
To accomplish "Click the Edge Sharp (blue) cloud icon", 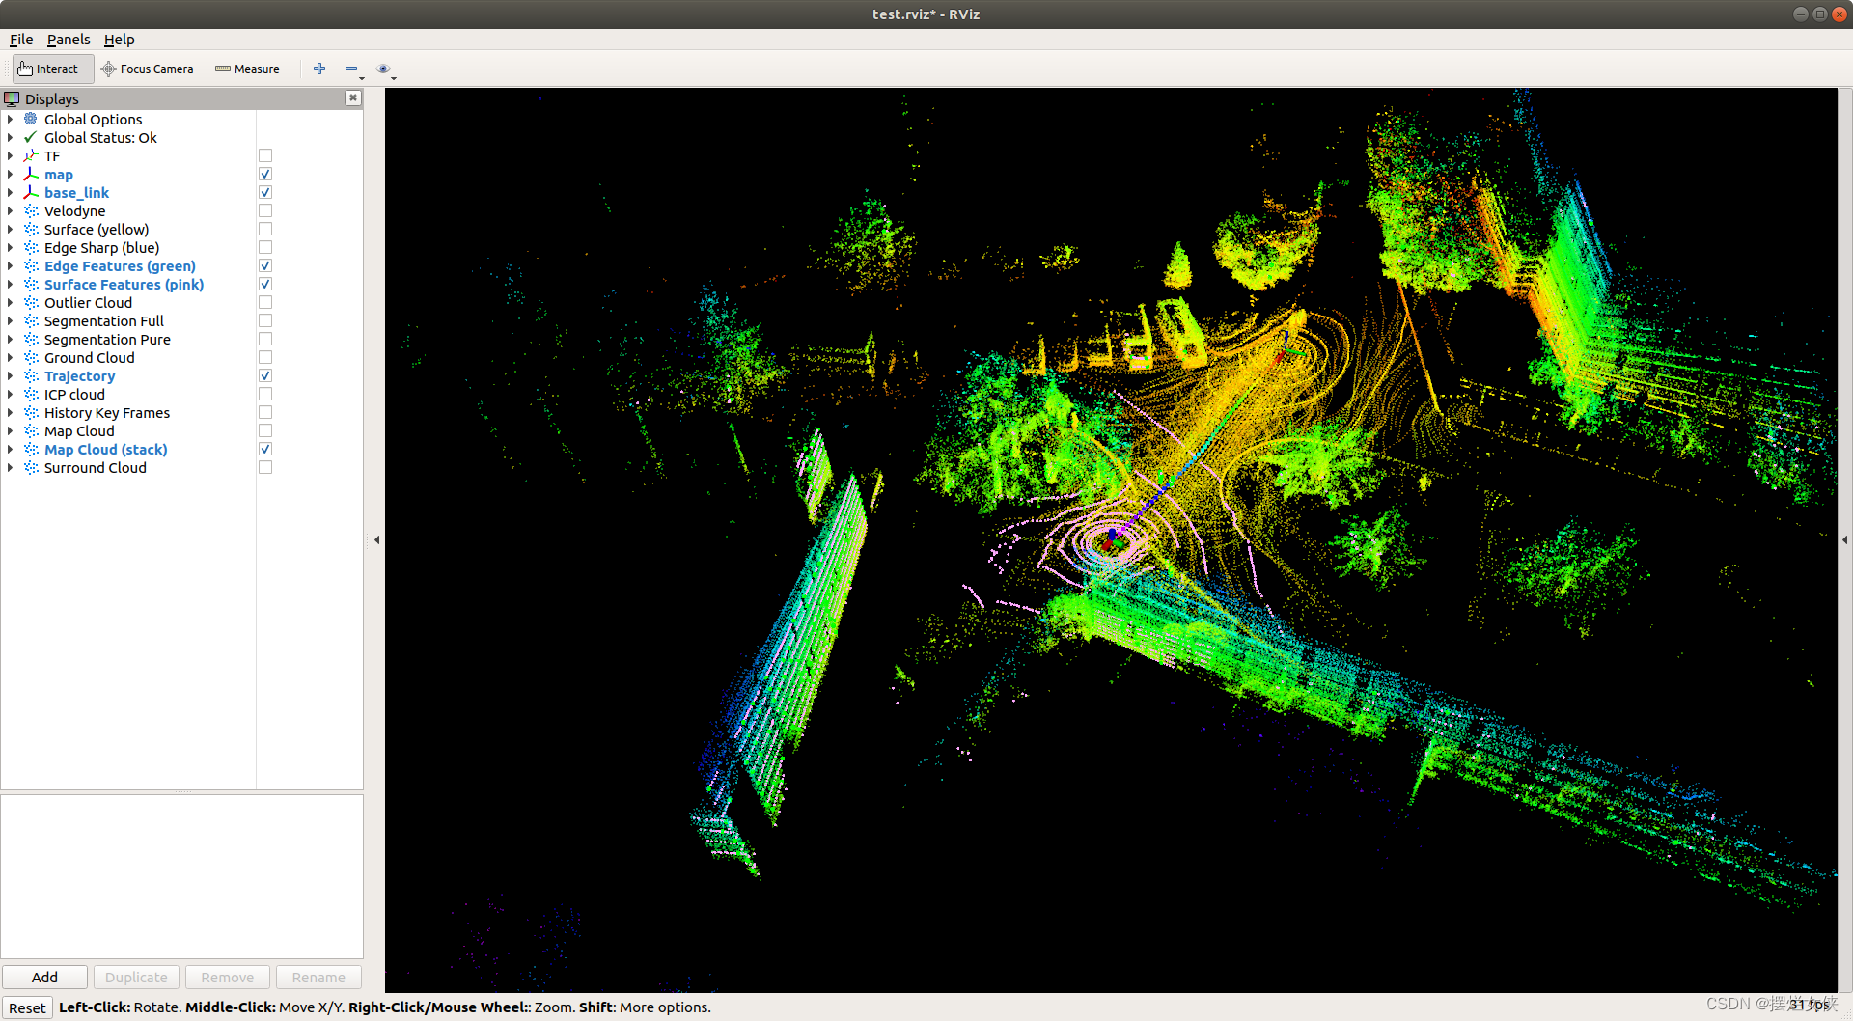I will coord(31,247).
